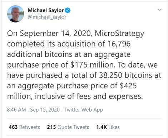Open the Michael Saylor display name

point(46,10)
